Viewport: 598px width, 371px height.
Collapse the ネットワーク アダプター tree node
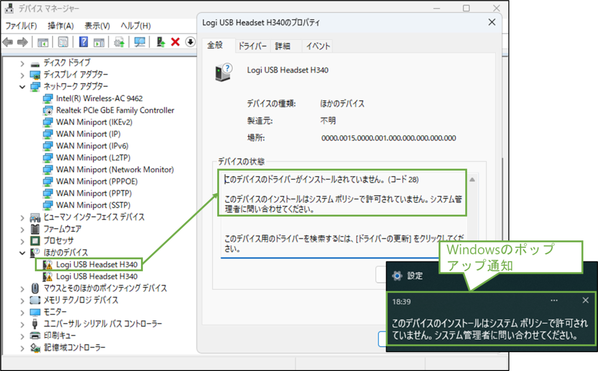coord(23,86)
